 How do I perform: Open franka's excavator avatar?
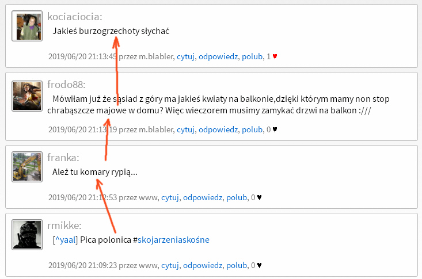27,167
